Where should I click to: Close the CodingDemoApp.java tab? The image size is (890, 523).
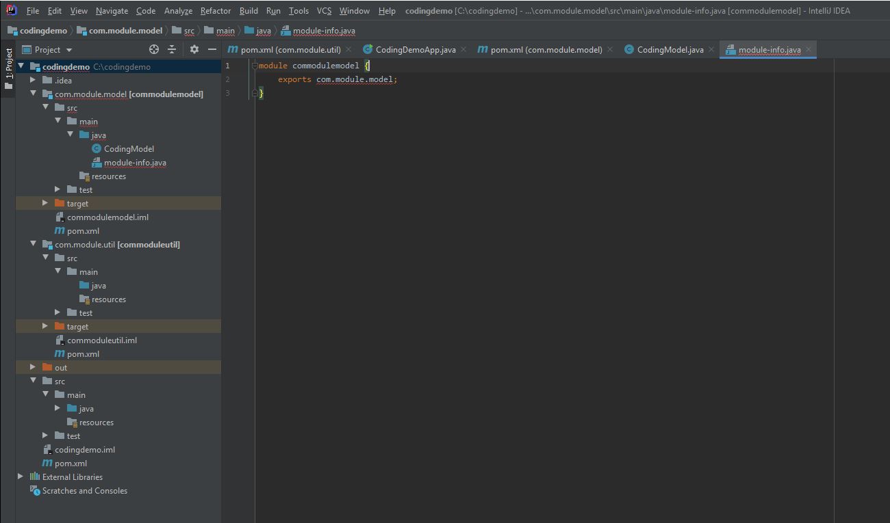463,49
